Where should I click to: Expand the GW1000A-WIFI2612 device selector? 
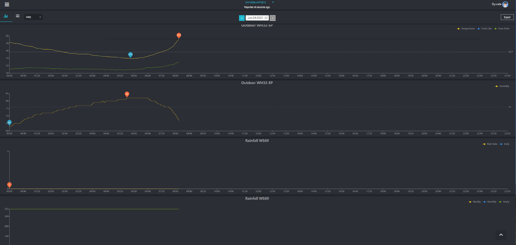pos(273,2)
